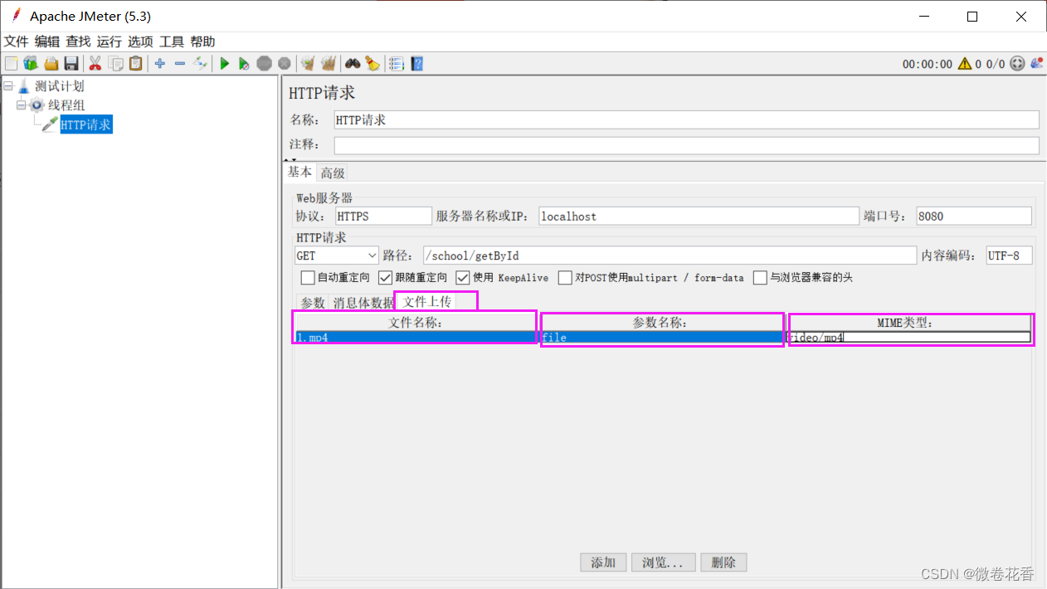
Task: Open the Templates toolbar icon
Action: 31,63
